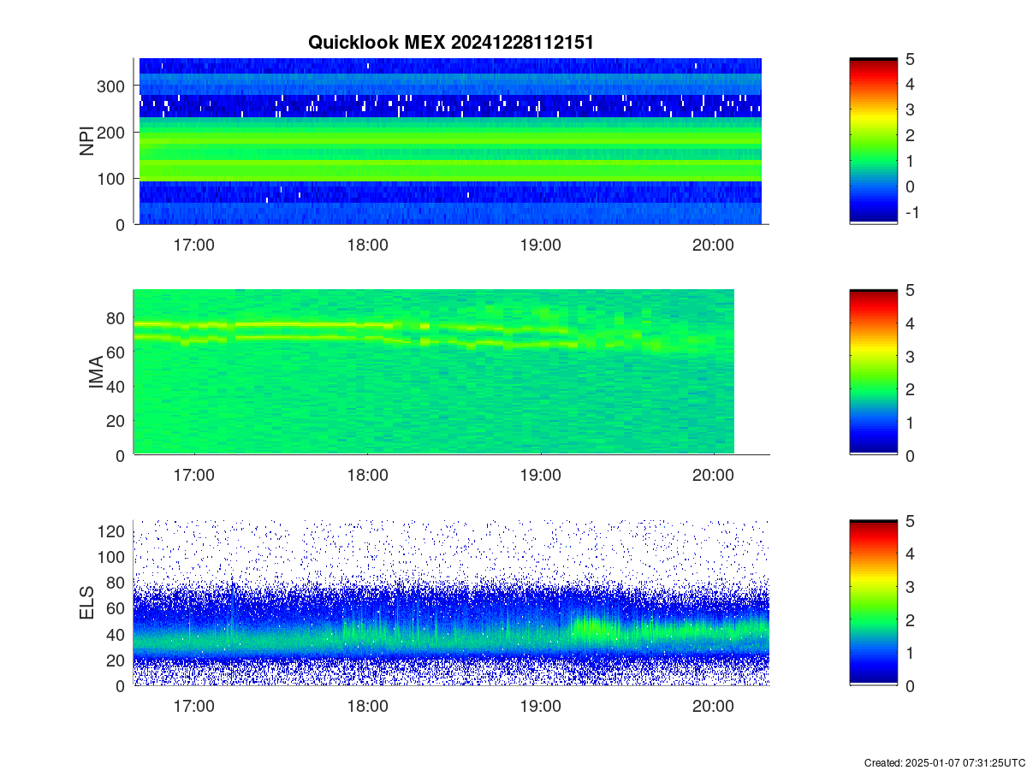The height and width of the screenshot is (770, 1027).
Task: Click the 19:00 tick under NPI panel
Action: (540, 244)
